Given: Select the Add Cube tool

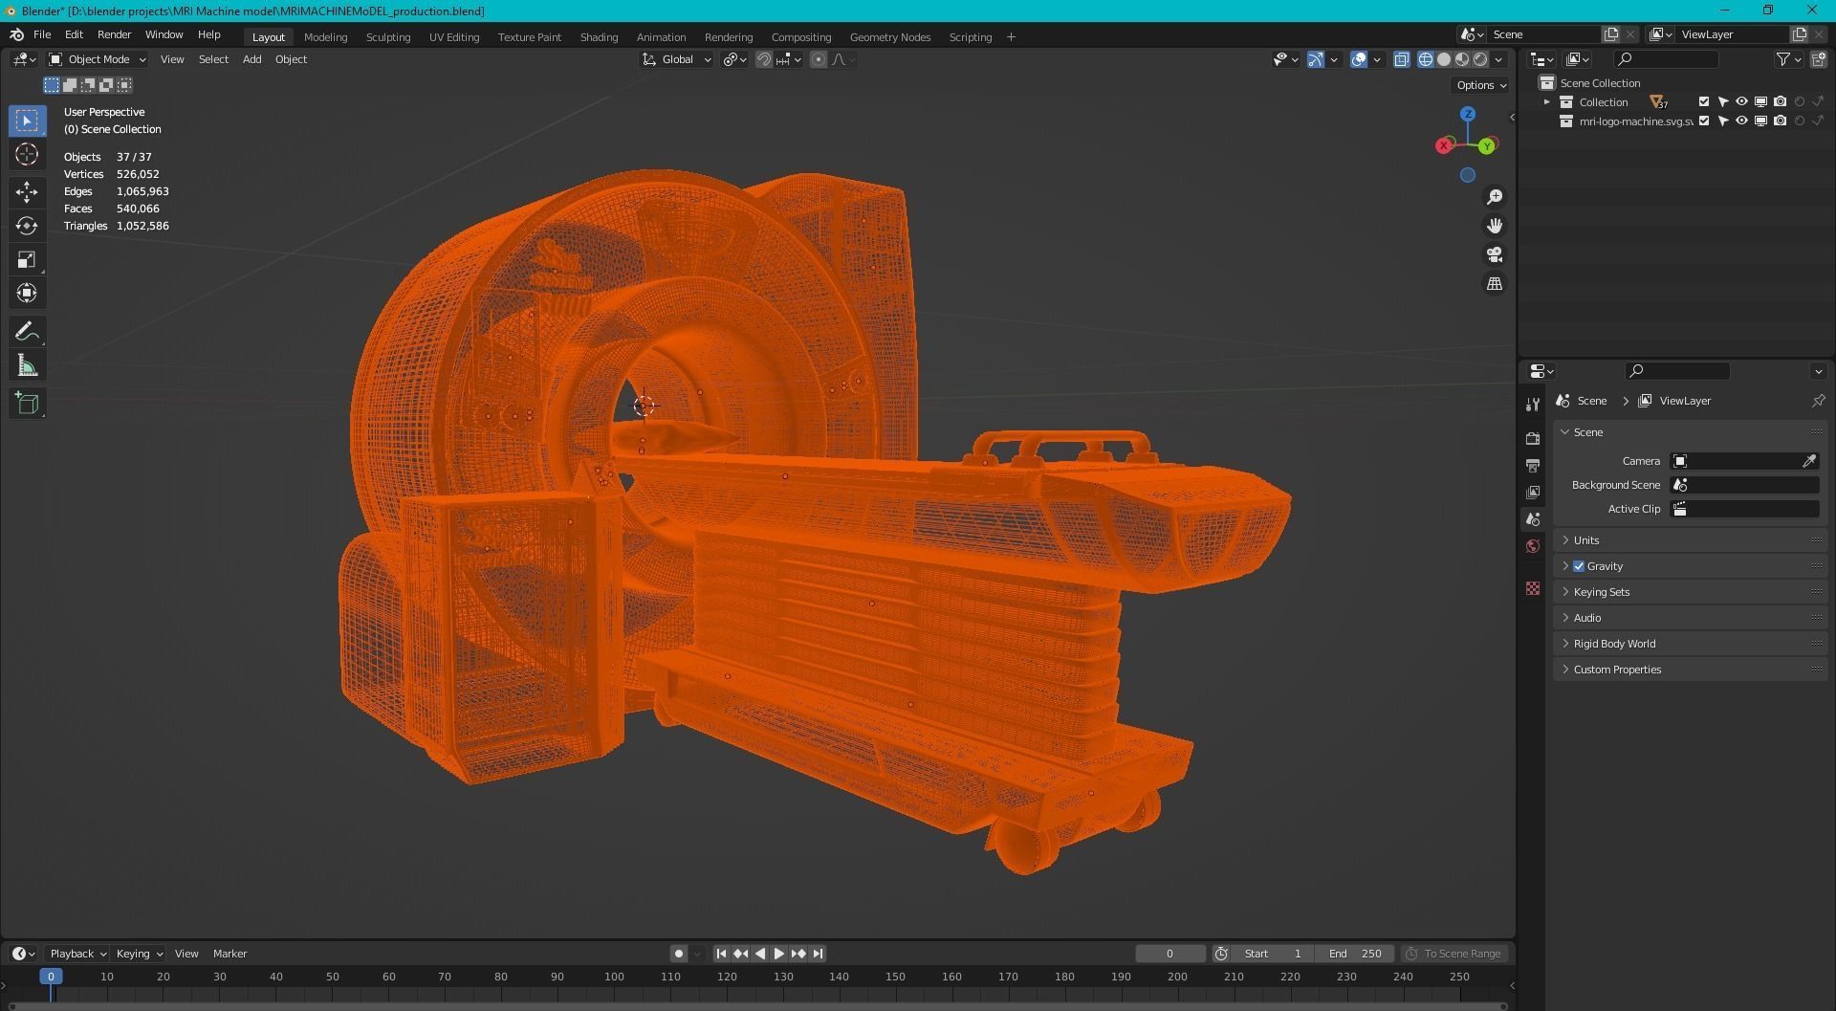Looking at the screenshot, I should point(27,404).
